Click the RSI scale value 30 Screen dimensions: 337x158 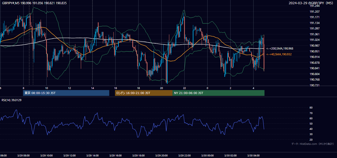311,134
